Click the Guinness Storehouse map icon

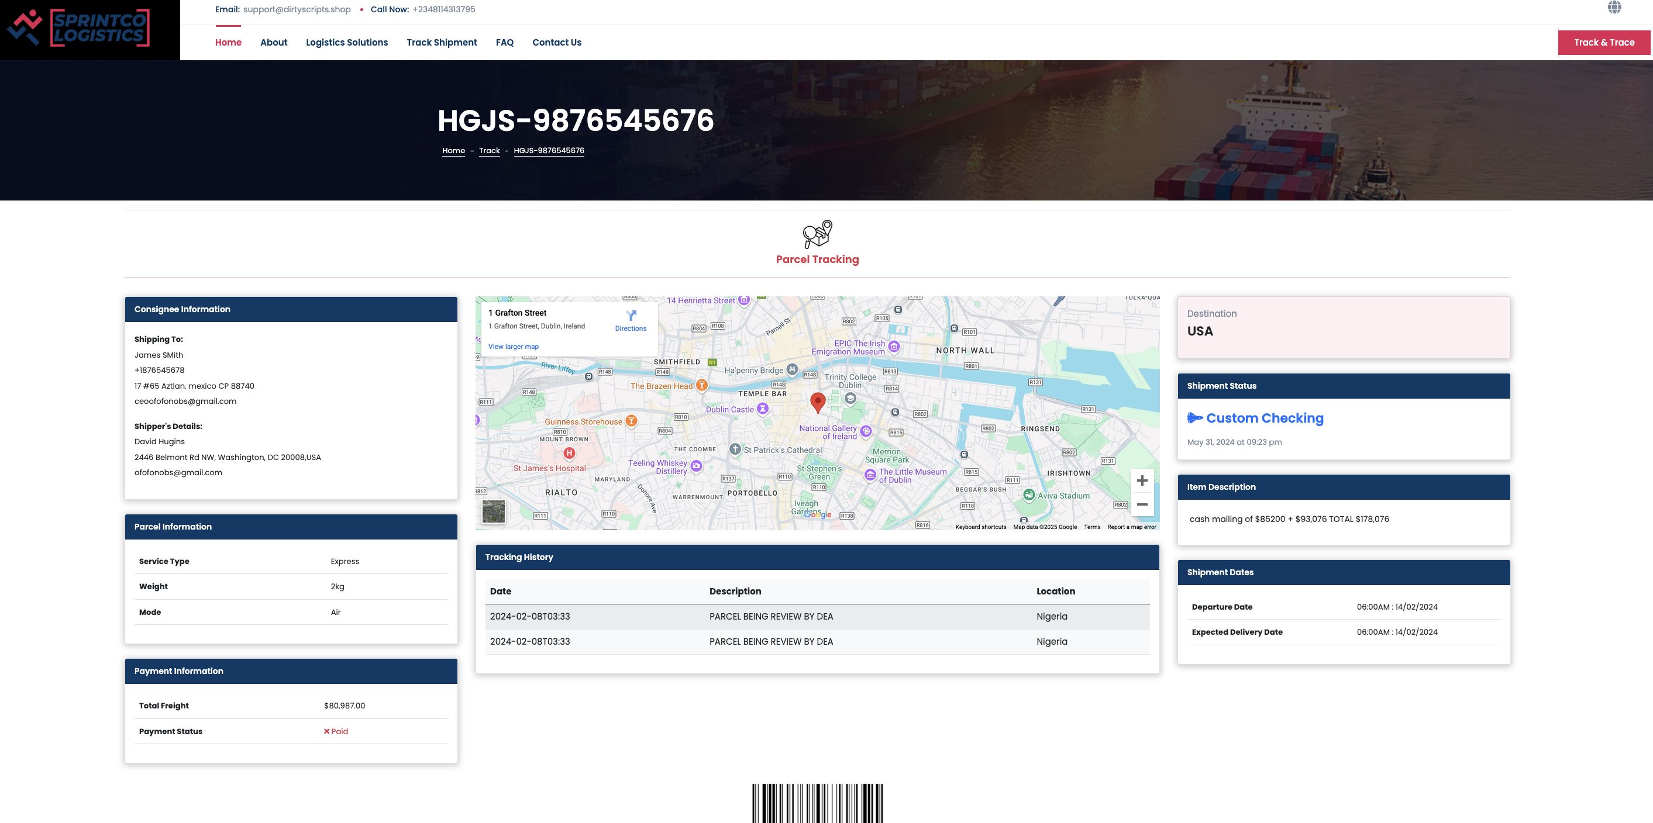tap(631, 421)
